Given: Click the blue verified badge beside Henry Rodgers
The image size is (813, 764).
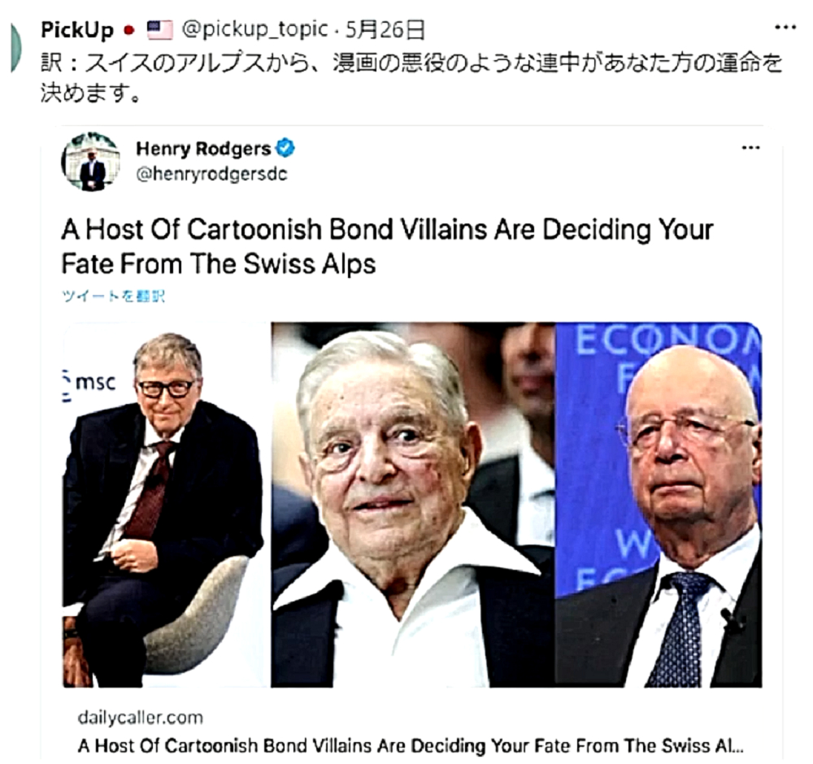Looking at the screenshot, I should click(x=285, y=148).
